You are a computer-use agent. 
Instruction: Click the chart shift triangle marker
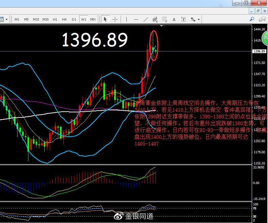pyautogui.click(x=161, y=26)
